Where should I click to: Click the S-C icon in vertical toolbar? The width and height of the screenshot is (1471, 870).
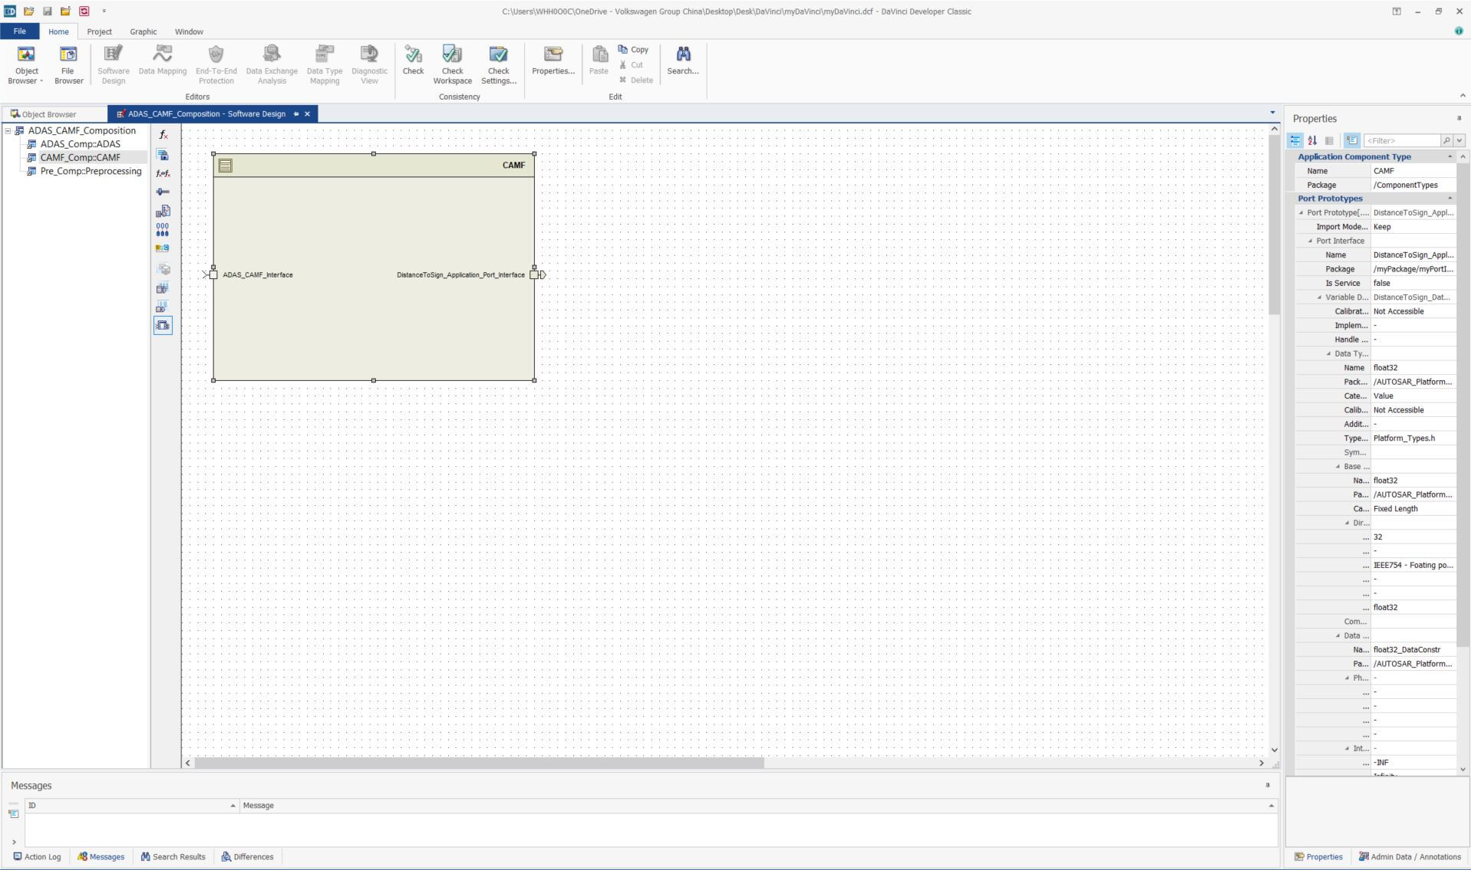click(x=163, y=248)
